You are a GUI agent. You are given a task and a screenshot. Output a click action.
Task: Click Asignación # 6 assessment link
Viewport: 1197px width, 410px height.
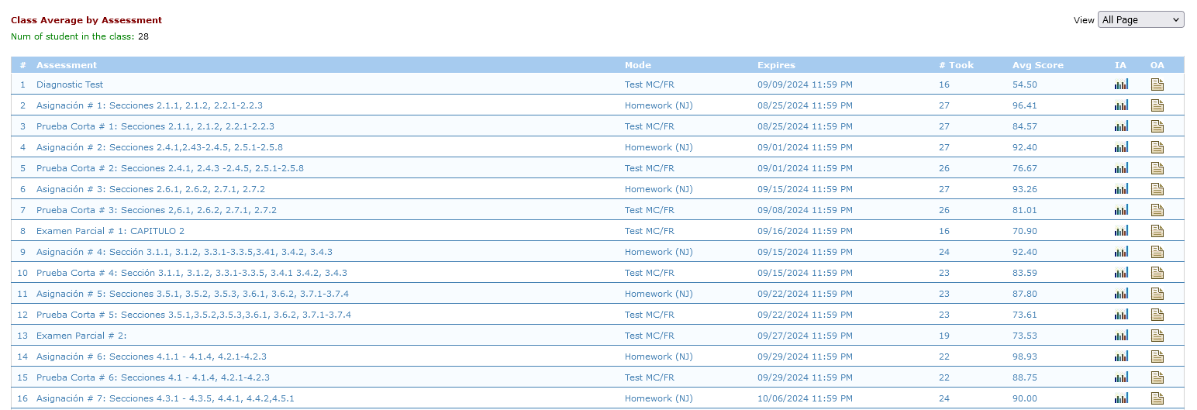(x=151, y=357)
